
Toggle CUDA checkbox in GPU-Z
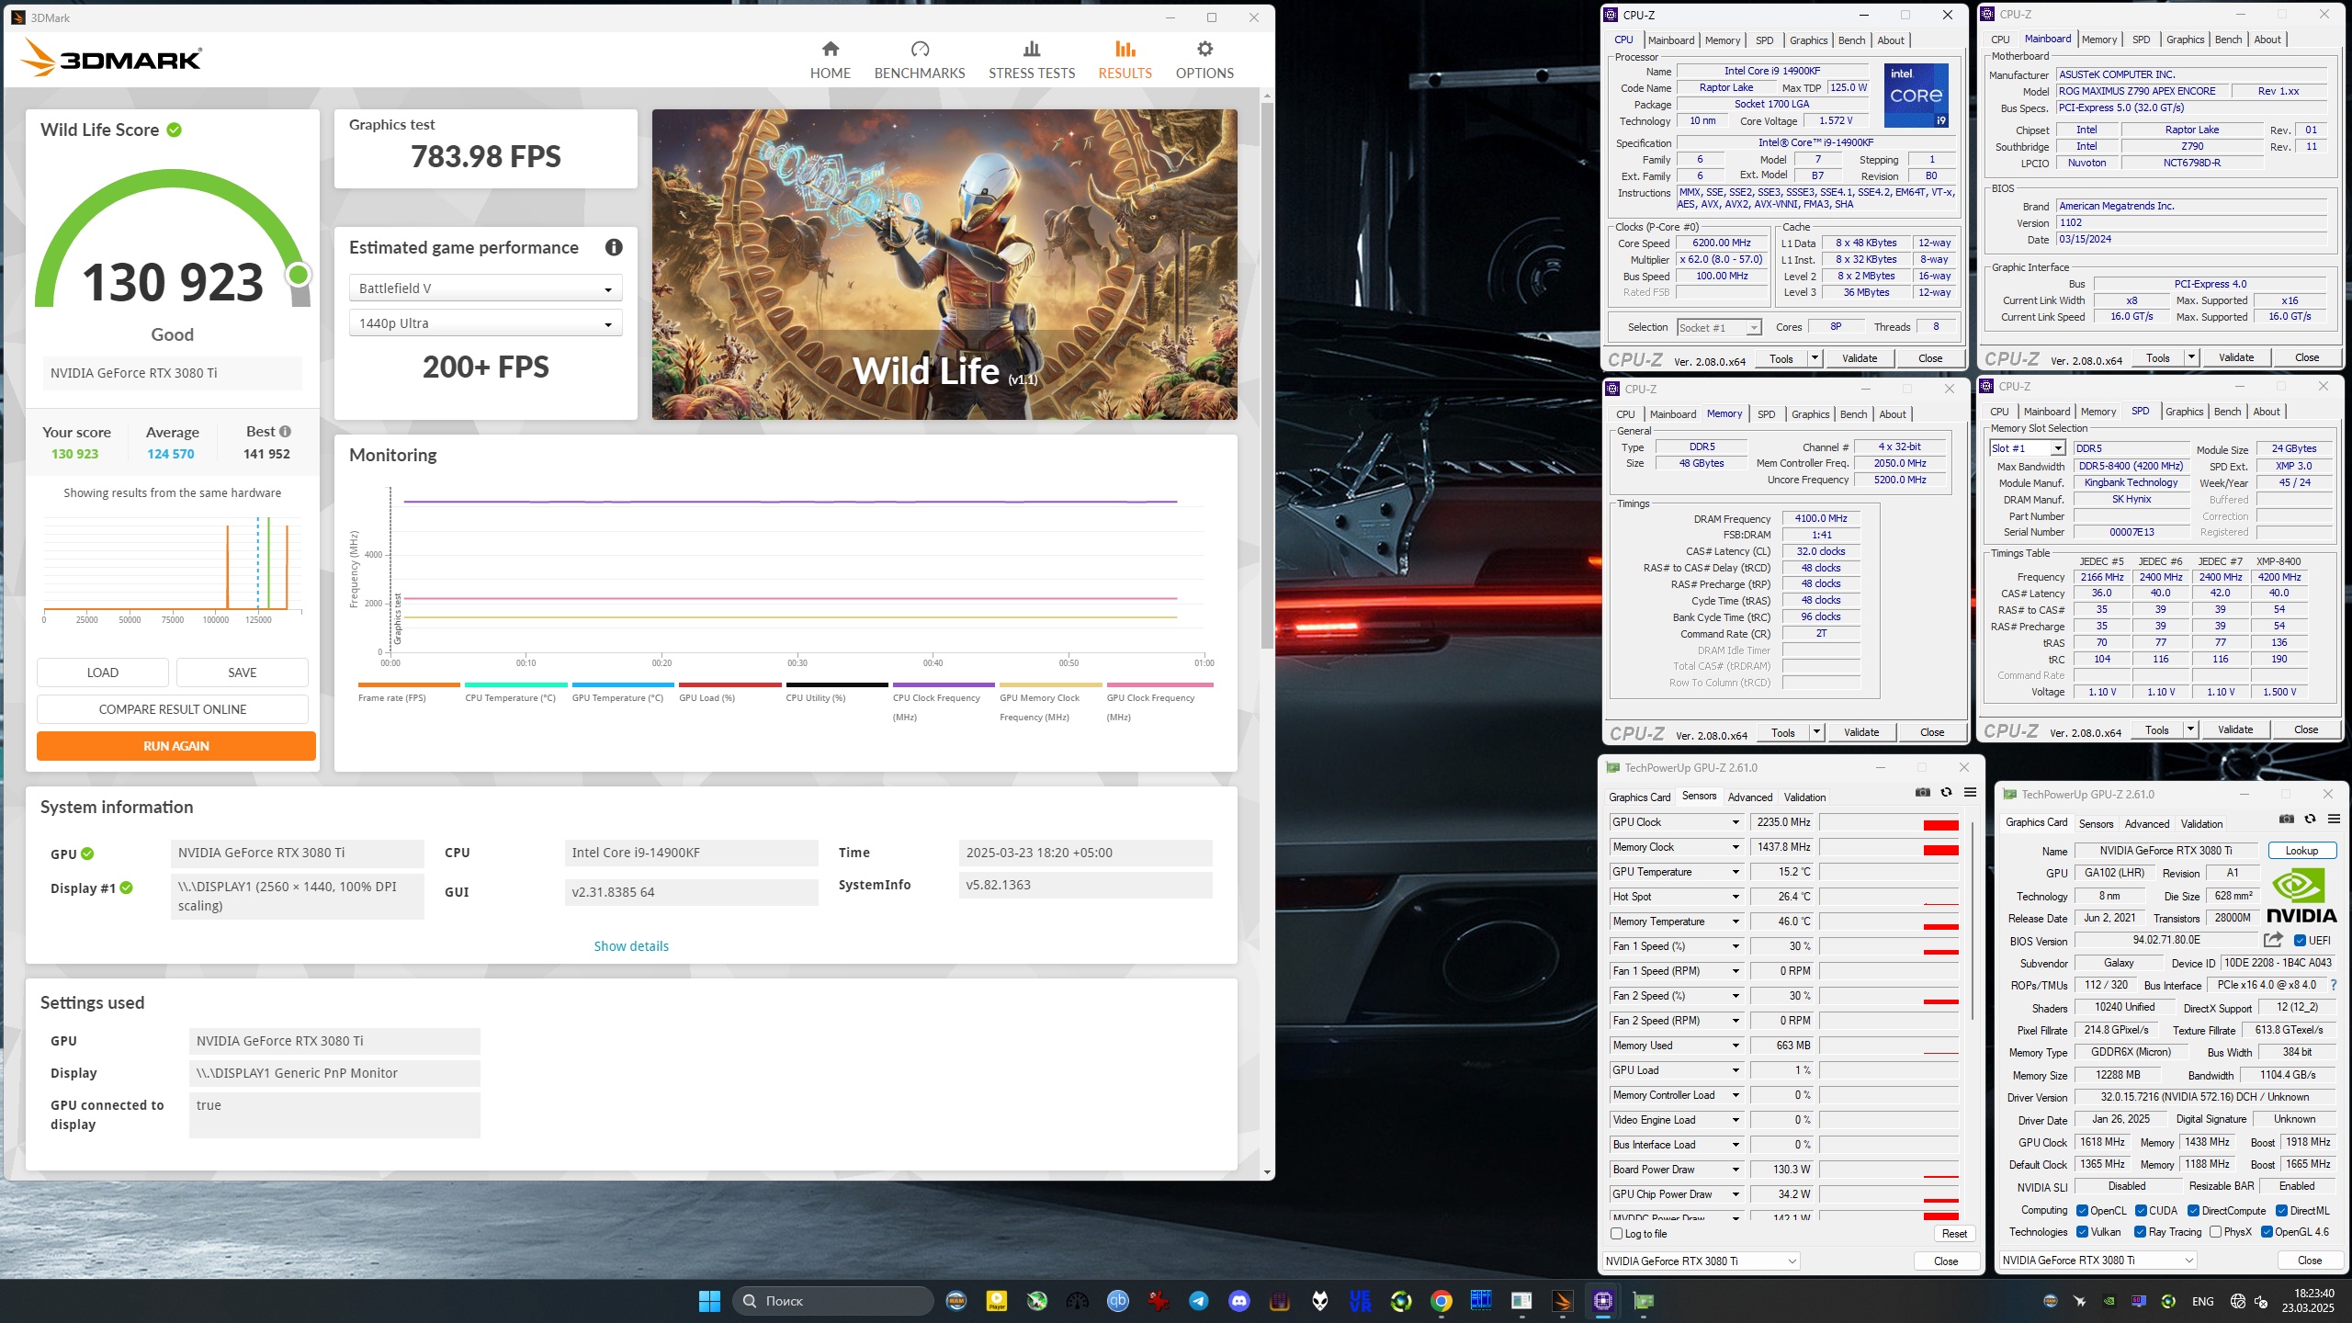pos(2141,1211)
